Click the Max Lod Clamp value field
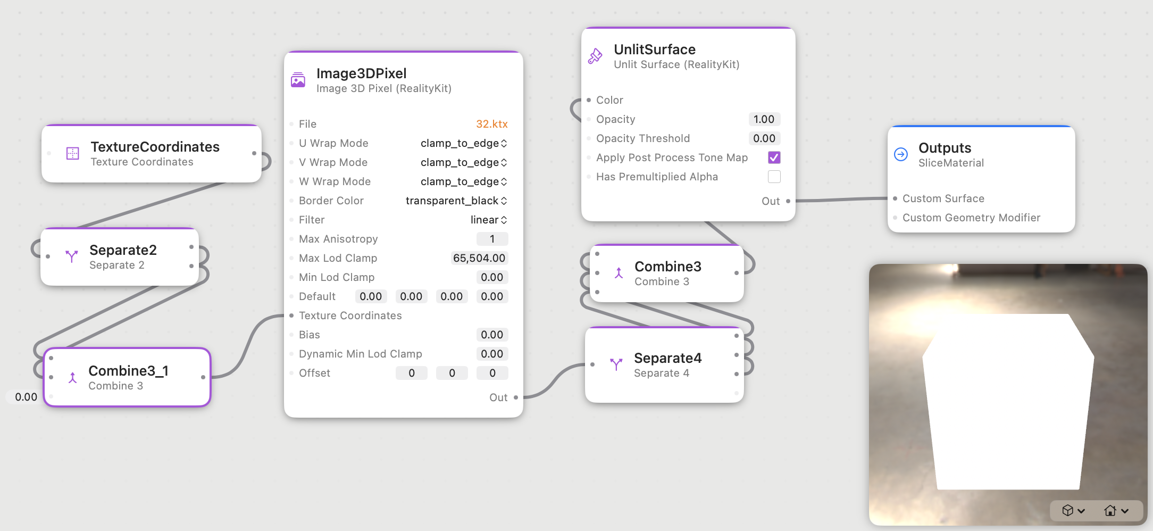The height and width of the screenshot is (531, 1153). 479,258
